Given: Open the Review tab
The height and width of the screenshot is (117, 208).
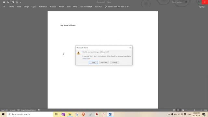Looking at the screenshot, I should click(61, 6).
